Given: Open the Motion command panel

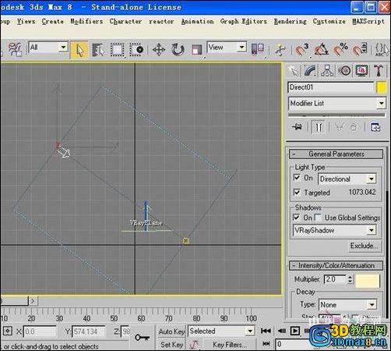Looking at the screenshot, I should pyautogui.click(x=344, y=71).
